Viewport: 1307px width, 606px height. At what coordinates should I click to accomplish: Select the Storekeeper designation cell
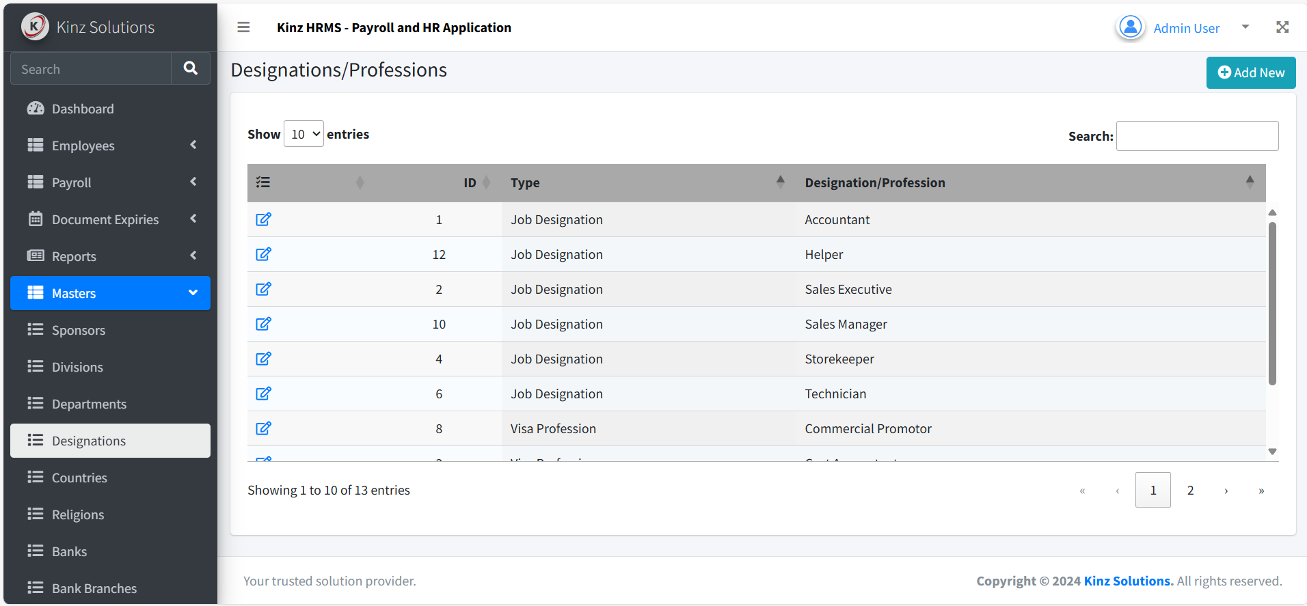[x=1031, y=359]
